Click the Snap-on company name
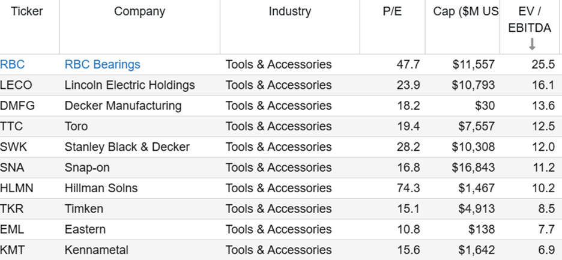562x260 pixels. pyautogui.click(x=87, y=168)
